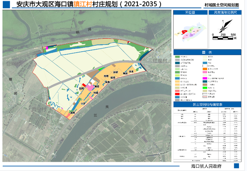Click the 风玫瑰与比例尺 panel header
Viewport: 247px width, 171px height.
225,12
